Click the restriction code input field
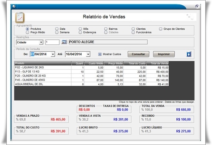The height and width of the screenshot is (145, 212). tap(52, 42)
